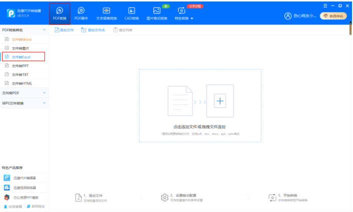This screenshot has width=353, height=212.
Task: Click the 添加文件夹 folder icon
Action: 84,30
